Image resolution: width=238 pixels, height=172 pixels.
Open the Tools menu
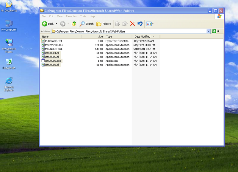[x=83, y=16]
